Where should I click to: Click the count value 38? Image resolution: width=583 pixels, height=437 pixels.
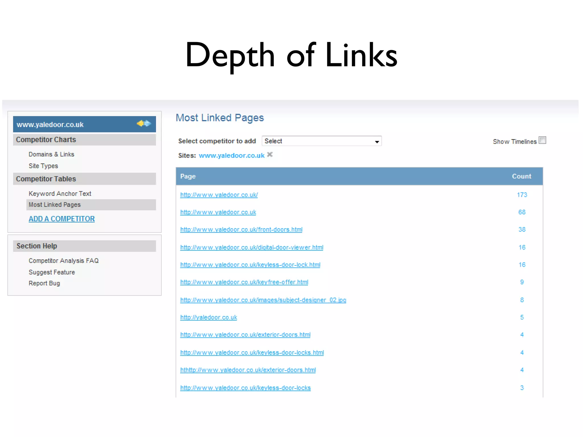pos(522,230)
